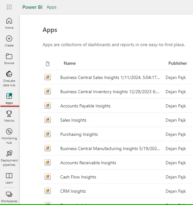Click app icon for Purchasing Insights
Screen dimensions: 193x205
point(48,134)
